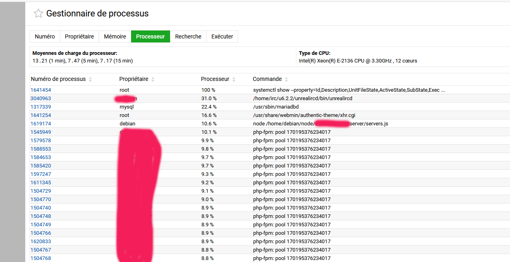Sort by Numéro de processus arrows
The width and height of the screenshot is (510, 262).
(x=90, y=79)
